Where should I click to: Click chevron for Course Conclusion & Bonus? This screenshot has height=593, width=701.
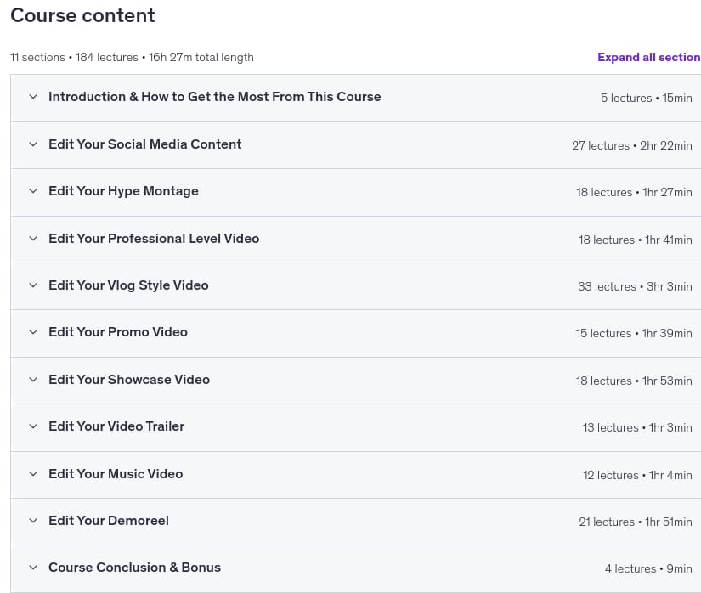33,568
